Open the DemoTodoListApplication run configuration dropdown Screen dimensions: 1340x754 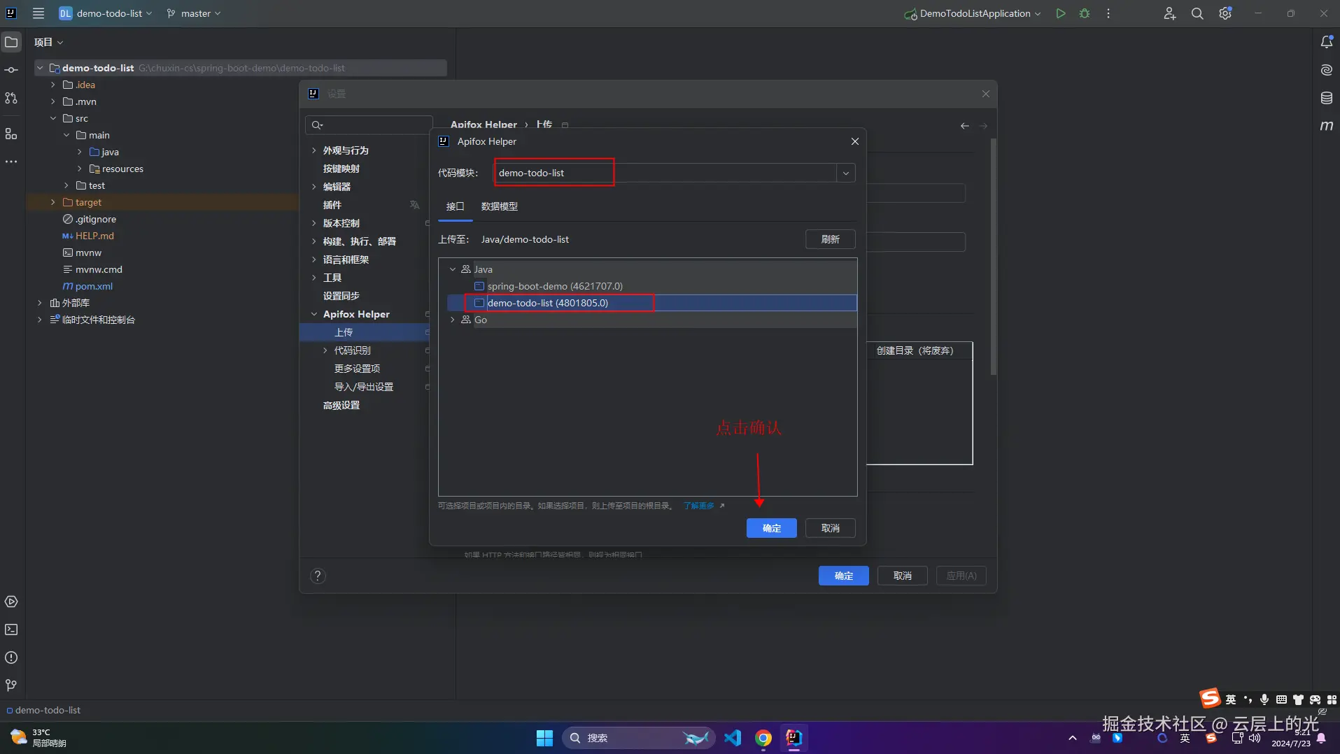point(973,13)
